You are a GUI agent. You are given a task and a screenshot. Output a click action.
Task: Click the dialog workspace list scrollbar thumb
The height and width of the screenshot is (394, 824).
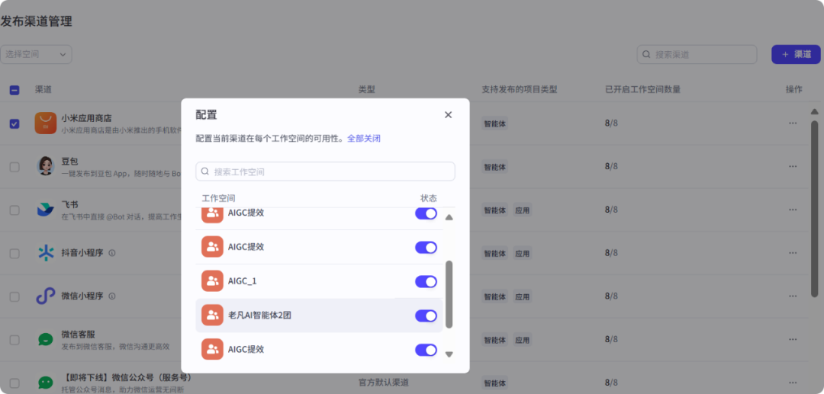coord(449,294)
